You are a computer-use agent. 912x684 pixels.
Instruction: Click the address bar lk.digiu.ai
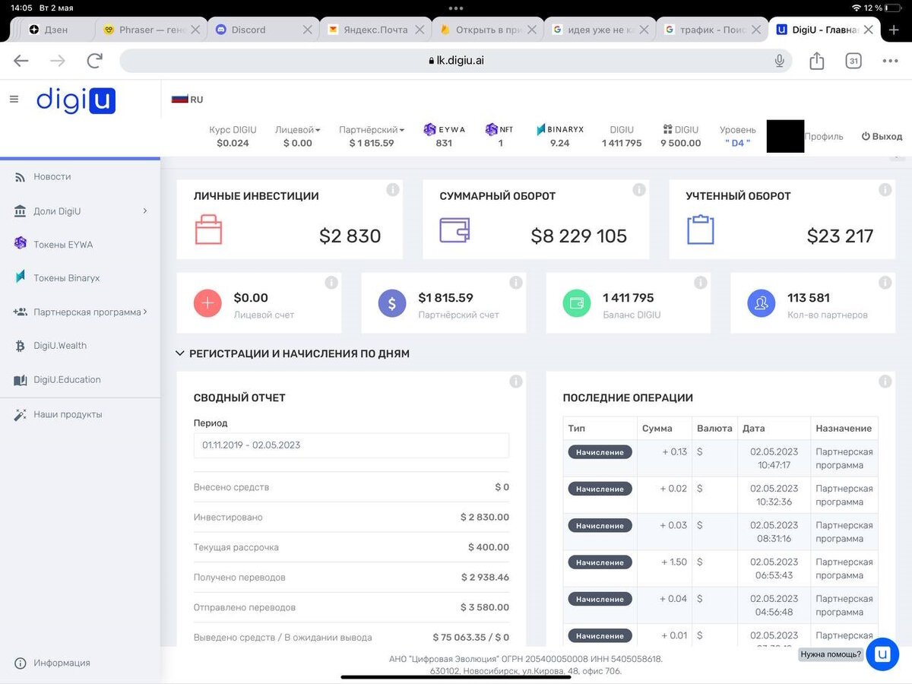456,61
